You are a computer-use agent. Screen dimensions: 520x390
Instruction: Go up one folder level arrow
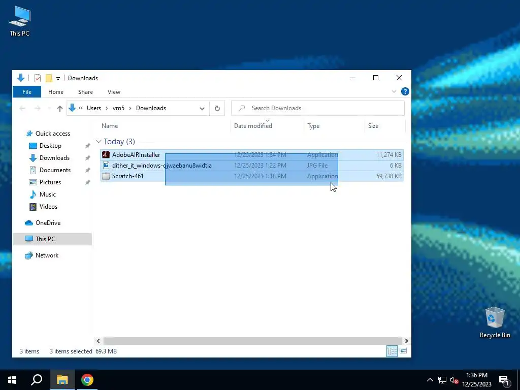click(x=60, y=108)
